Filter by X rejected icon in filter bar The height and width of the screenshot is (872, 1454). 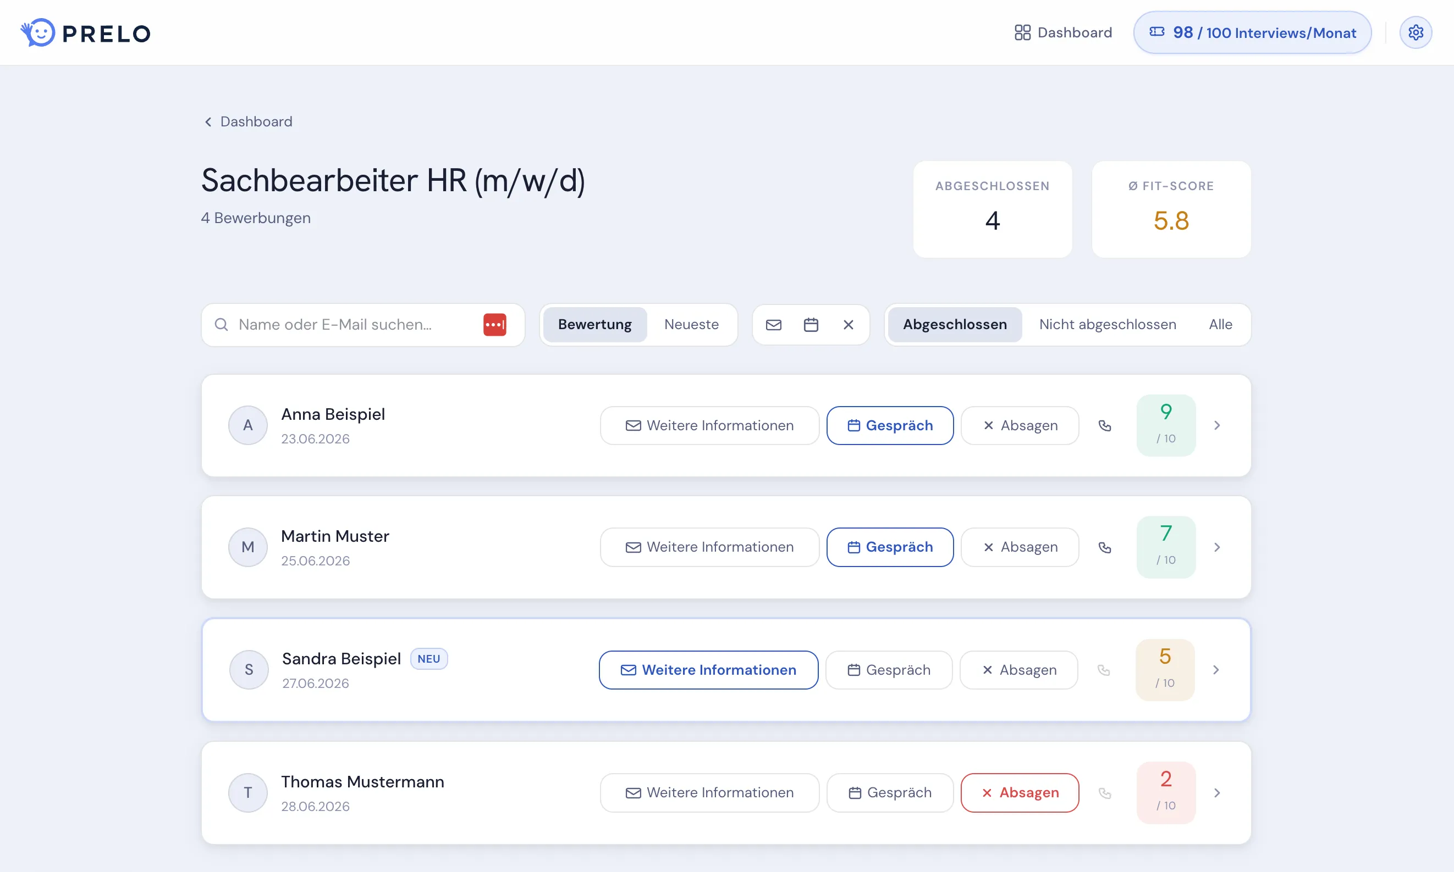click(848, 324)
